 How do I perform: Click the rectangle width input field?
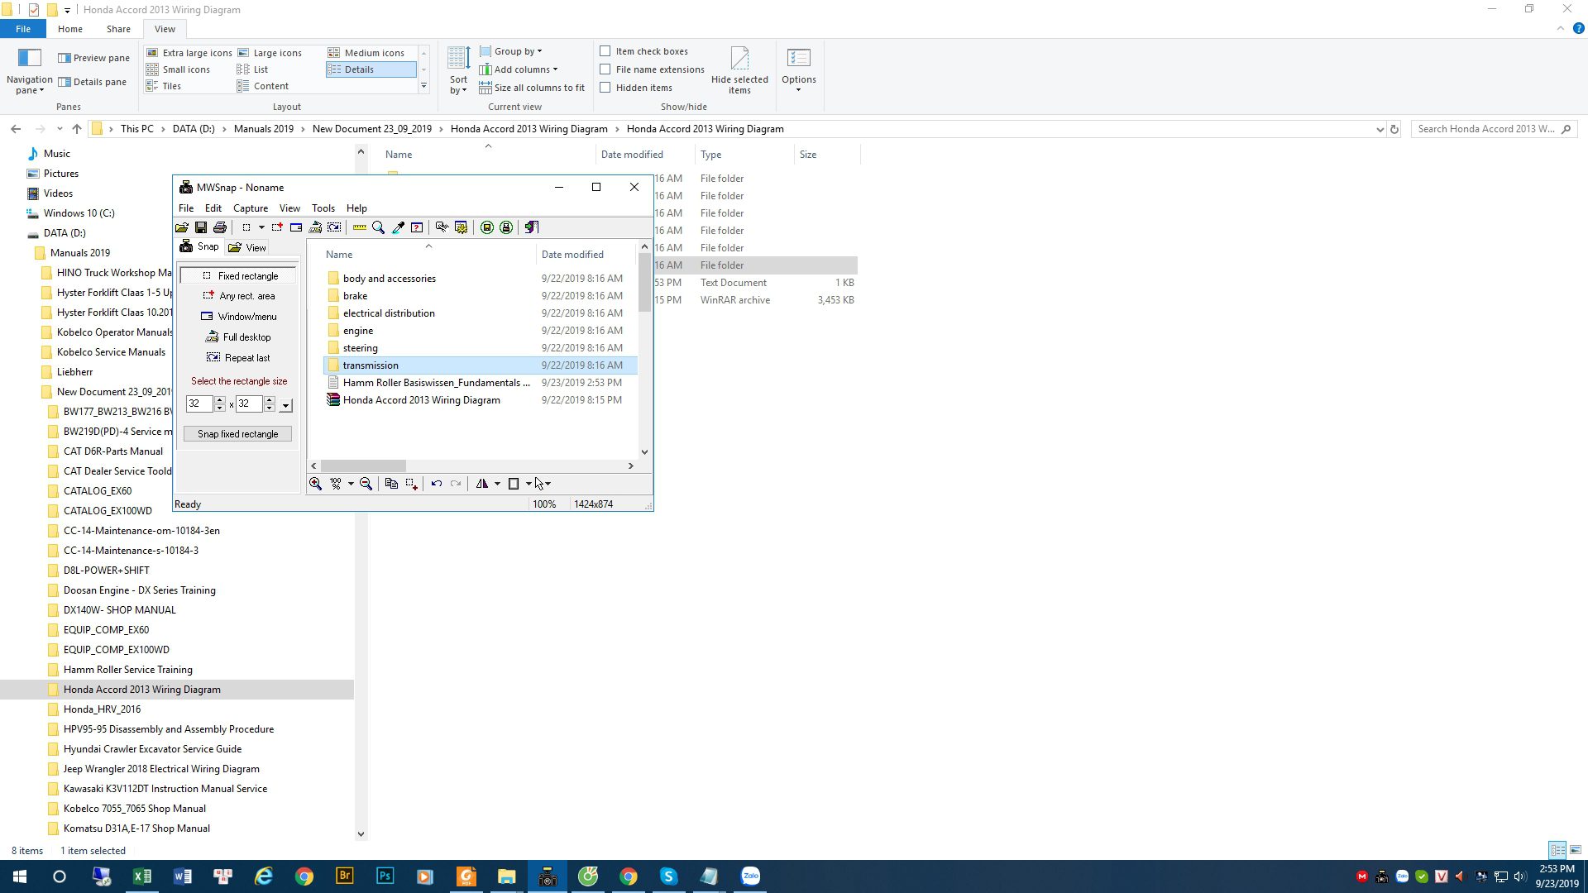click(198, 404)
